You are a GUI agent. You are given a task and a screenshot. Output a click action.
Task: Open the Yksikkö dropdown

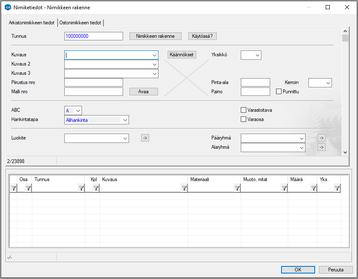pyautogui.click(x=257, y=55)
